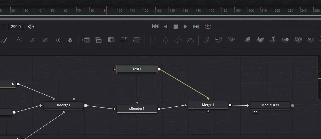Viewport: 321px width, 139px height.
Task: Add a Color Curves node from toolbar
Action: pos(32,40)
